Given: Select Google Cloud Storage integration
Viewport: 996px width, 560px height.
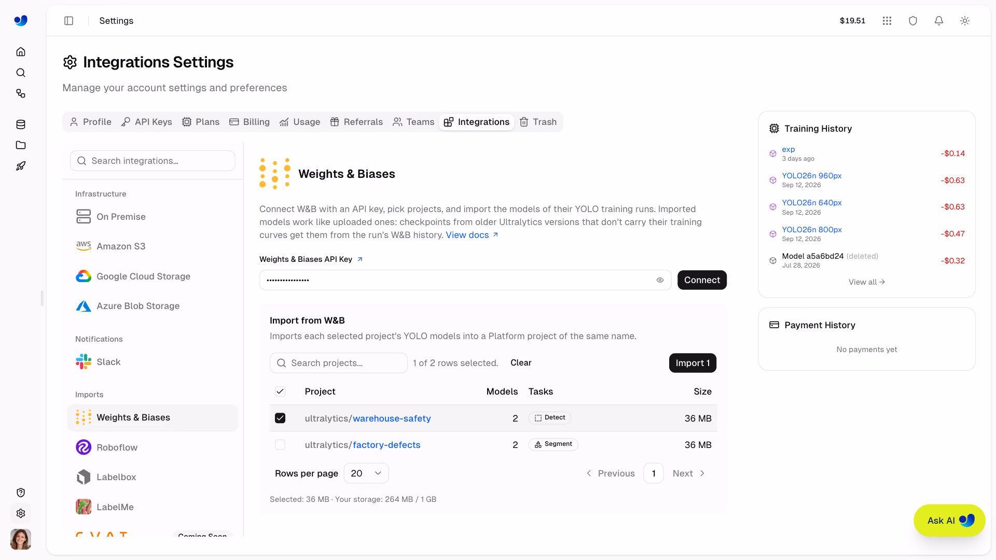Looking at the screenshot, I should 153,276.
